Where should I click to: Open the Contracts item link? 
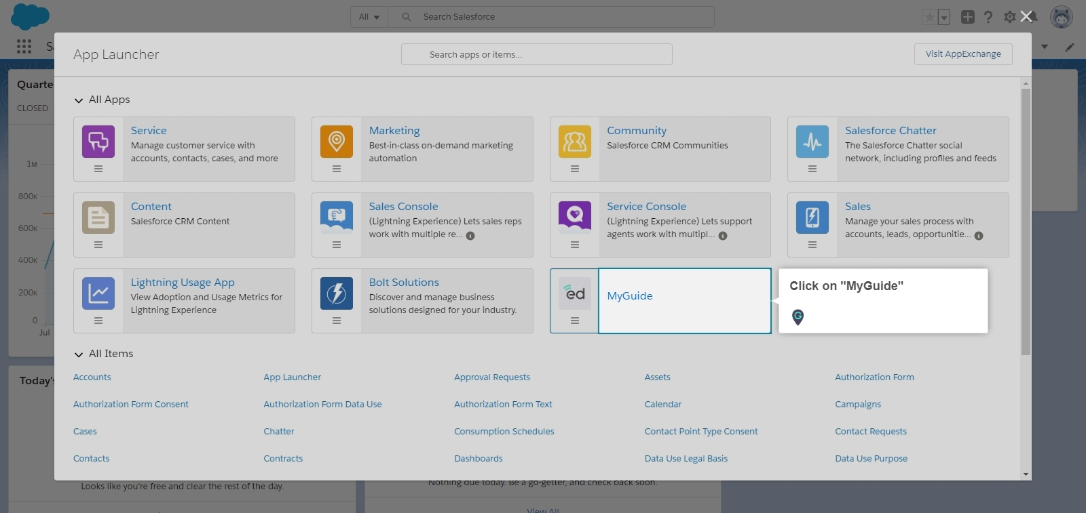point(283,459)
